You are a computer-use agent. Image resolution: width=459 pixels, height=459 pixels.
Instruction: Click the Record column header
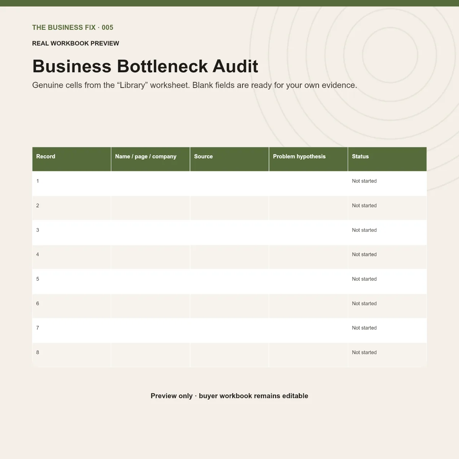(72, 159)
